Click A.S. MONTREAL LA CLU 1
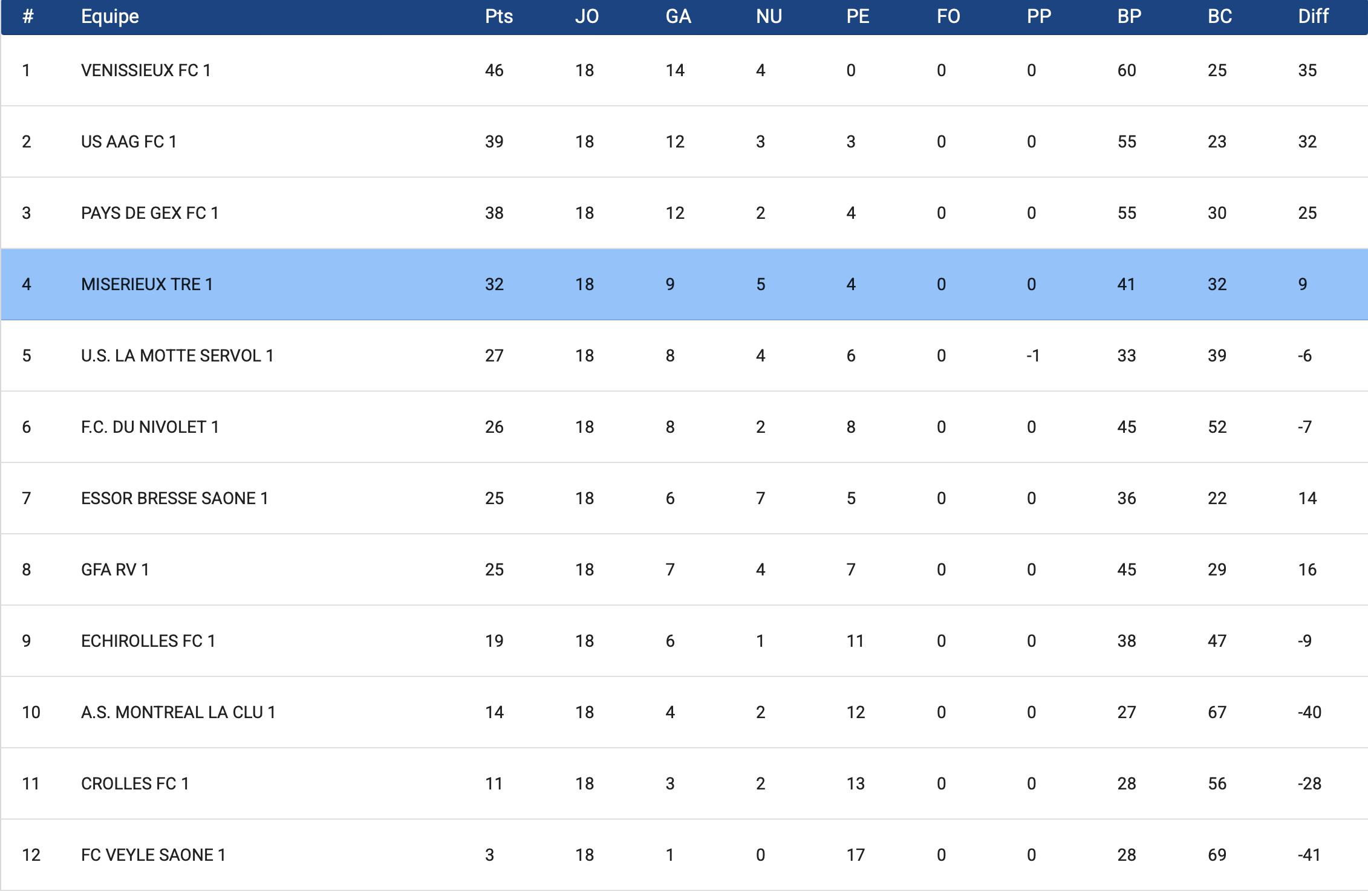This screenshot has height=891, width=1368. pyautogui.click(x=178, y=713)
